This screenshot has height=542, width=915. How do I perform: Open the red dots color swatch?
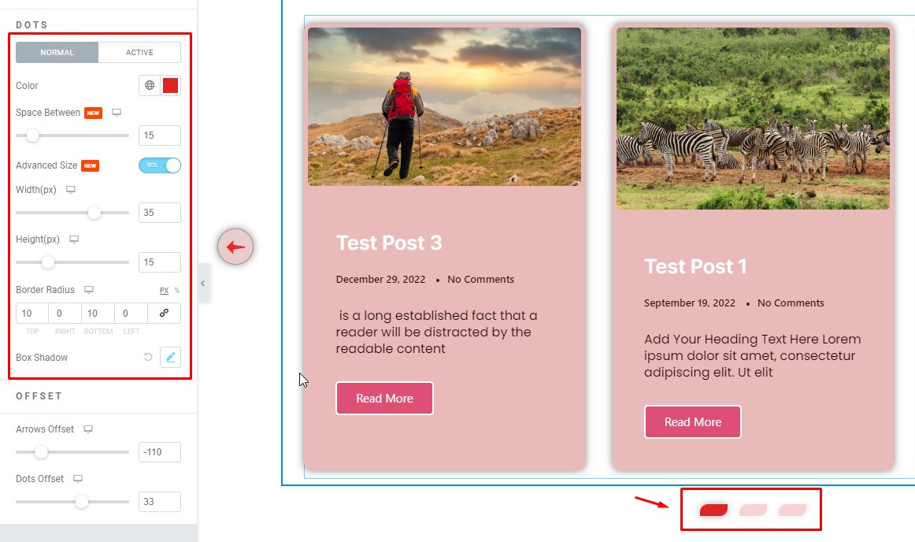[170, 85]
